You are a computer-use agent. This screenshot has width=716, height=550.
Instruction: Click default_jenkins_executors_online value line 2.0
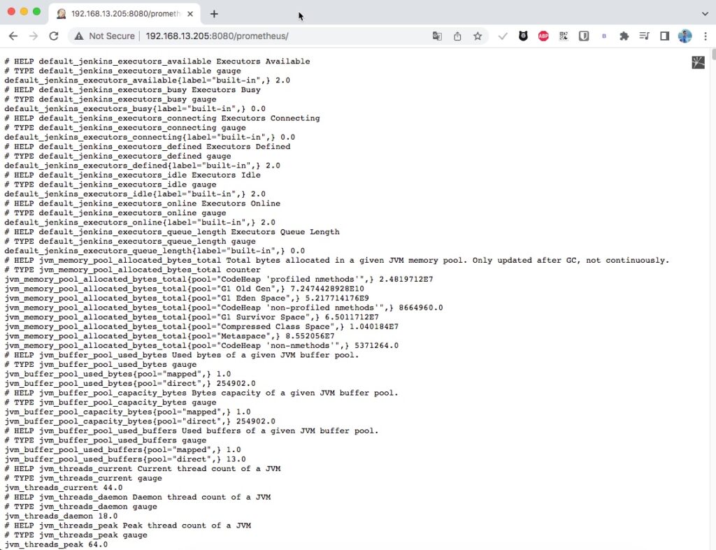tap(140, 222)
